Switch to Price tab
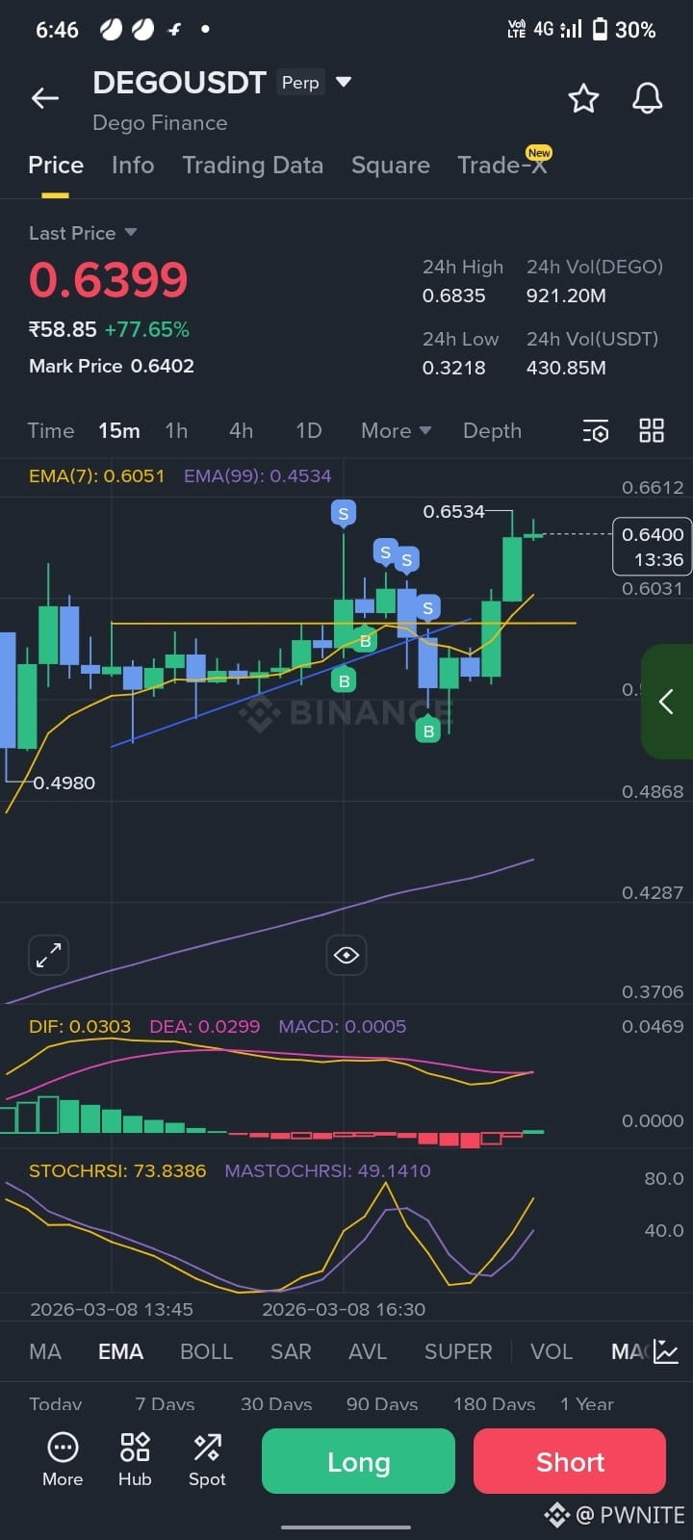 56,165
